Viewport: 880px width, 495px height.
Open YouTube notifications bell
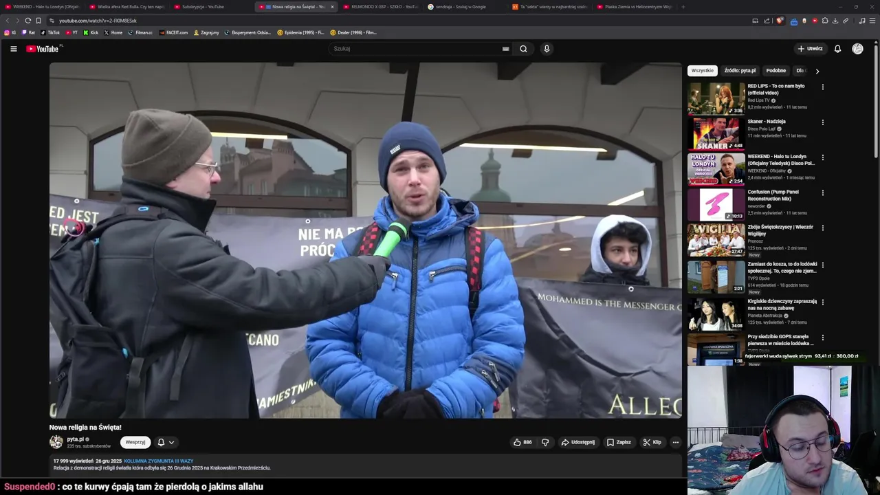pos(837,49)
